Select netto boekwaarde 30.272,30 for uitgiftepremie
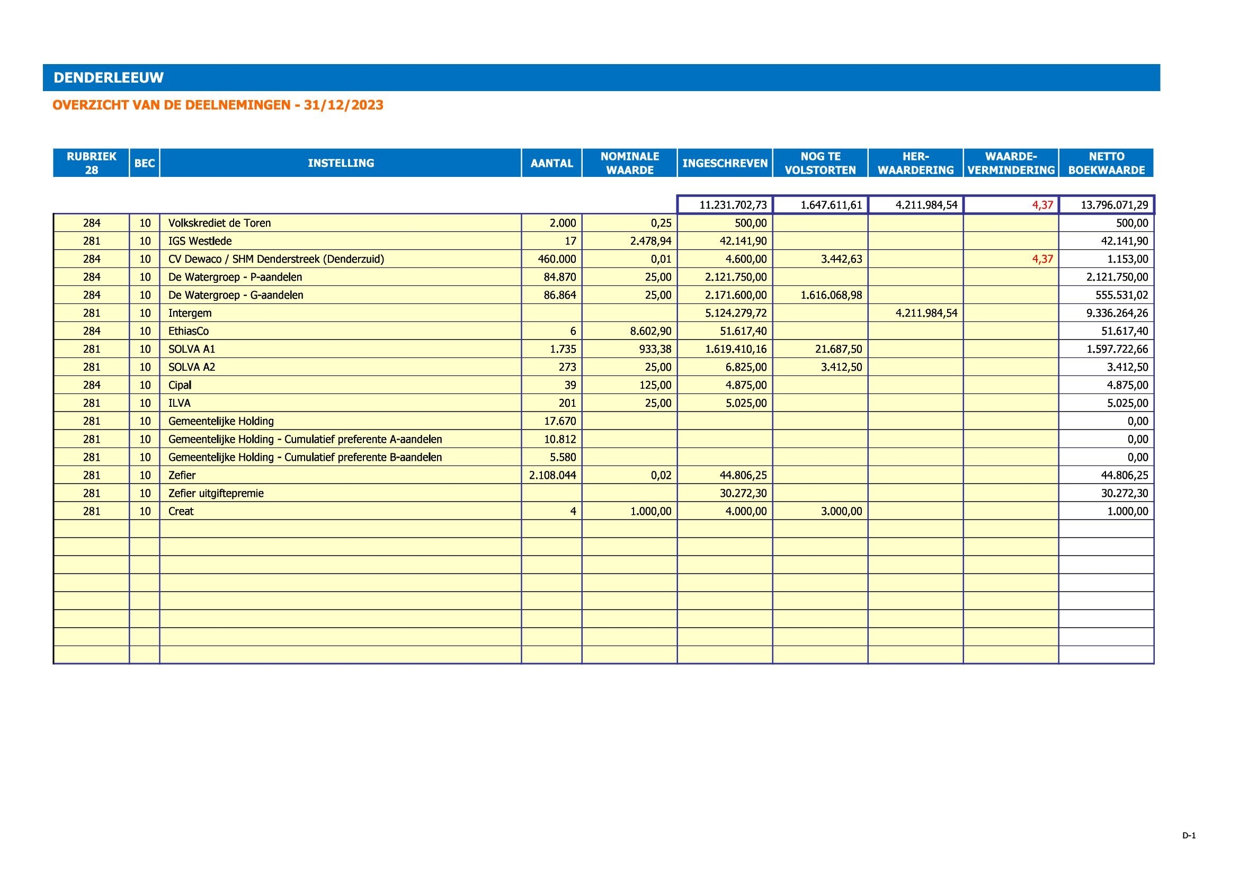Viewport: 1239px width, 876px height. 1107,493
